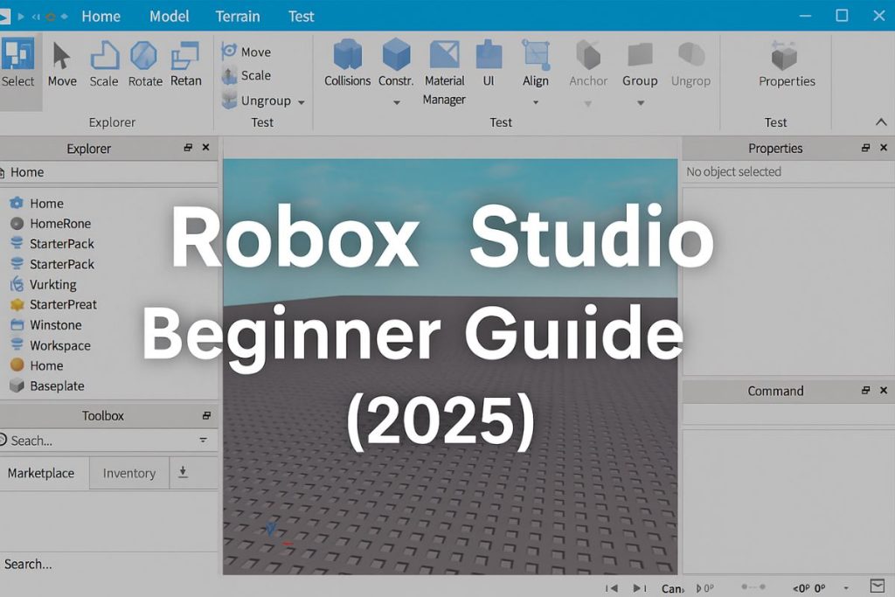
Task: Switch to the Terrain tab
Action: click(238, 16)
